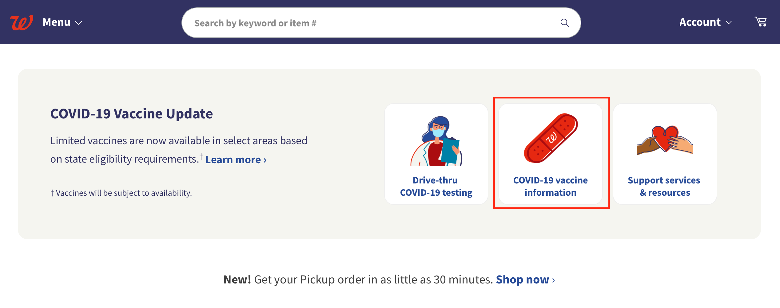Click the chevron next to Menu

[x=79, y=23]
